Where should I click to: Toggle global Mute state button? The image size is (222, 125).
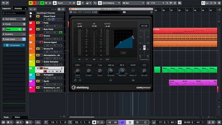click(31, 3)
